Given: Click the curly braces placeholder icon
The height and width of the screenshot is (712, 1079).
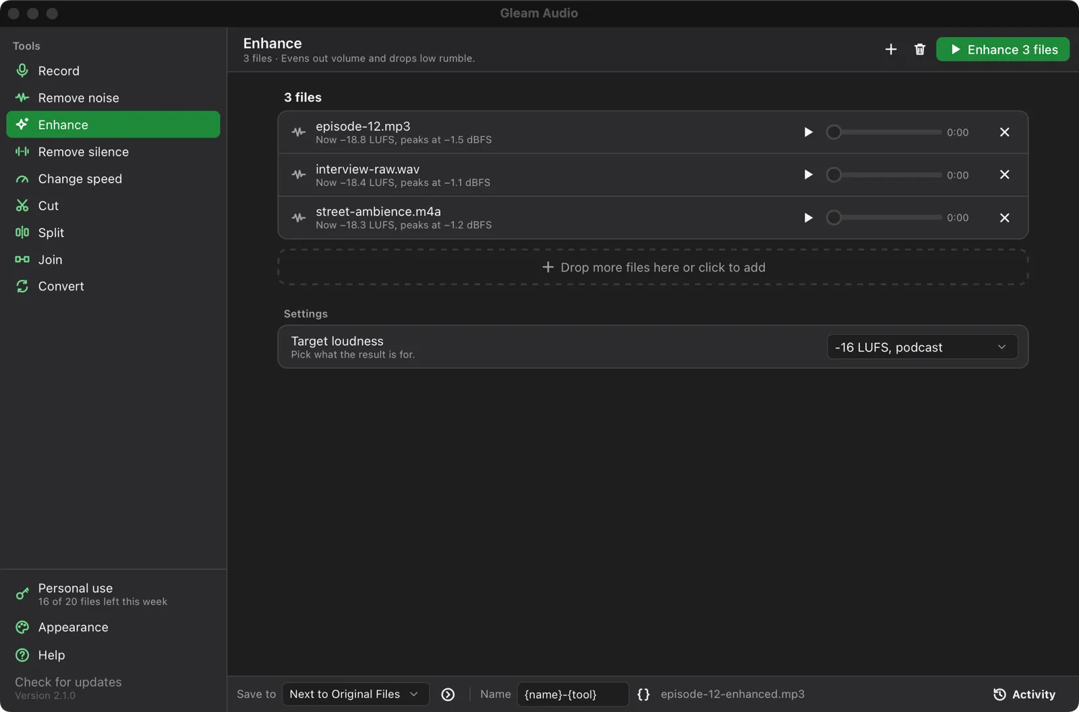Looking at the screenshot, I should pyautogui.click(x=643, y=694).
